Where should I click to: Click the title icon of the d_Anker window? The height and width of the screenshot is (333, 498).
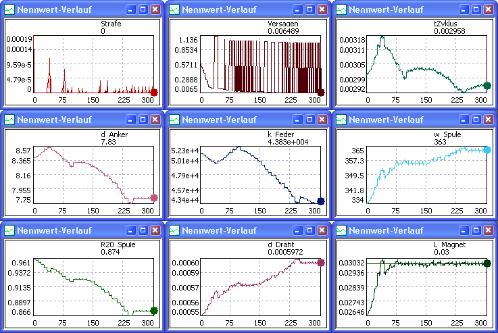(x=9, y=120)
